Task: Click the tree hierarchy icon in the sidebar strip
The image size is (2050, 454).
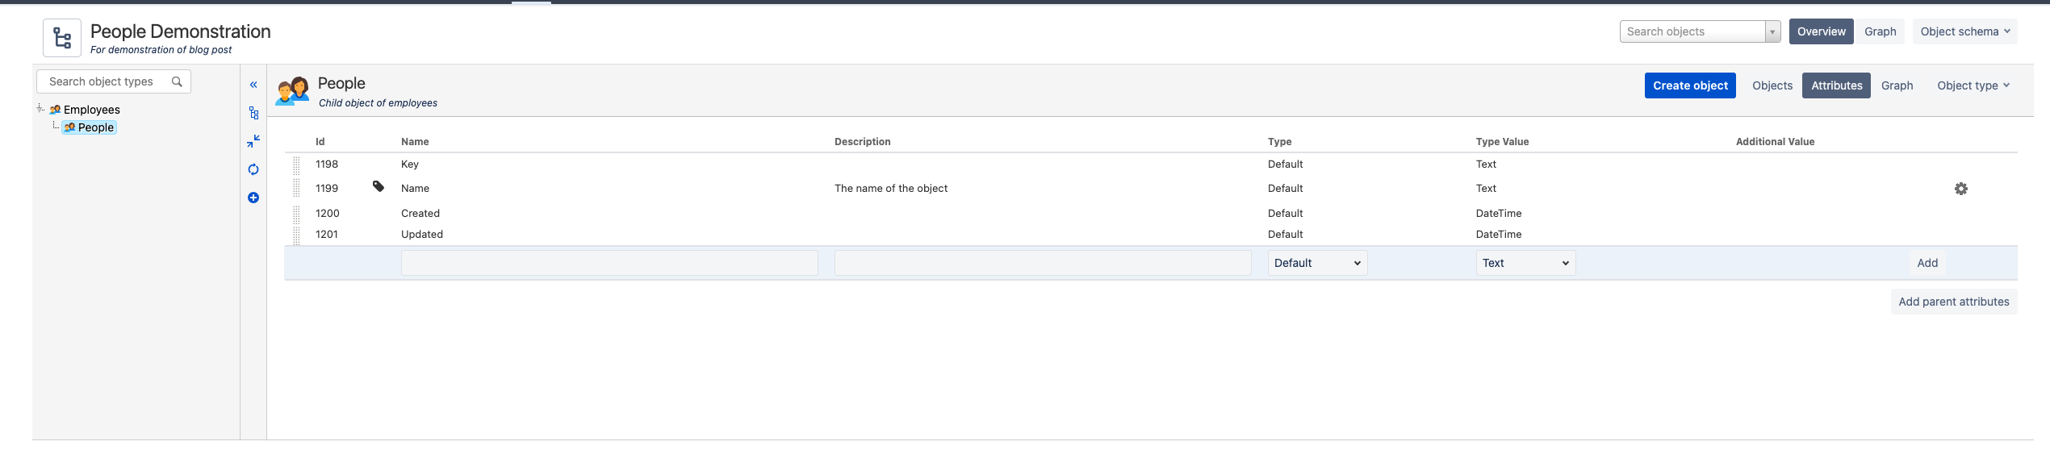Action: [253, 113]
